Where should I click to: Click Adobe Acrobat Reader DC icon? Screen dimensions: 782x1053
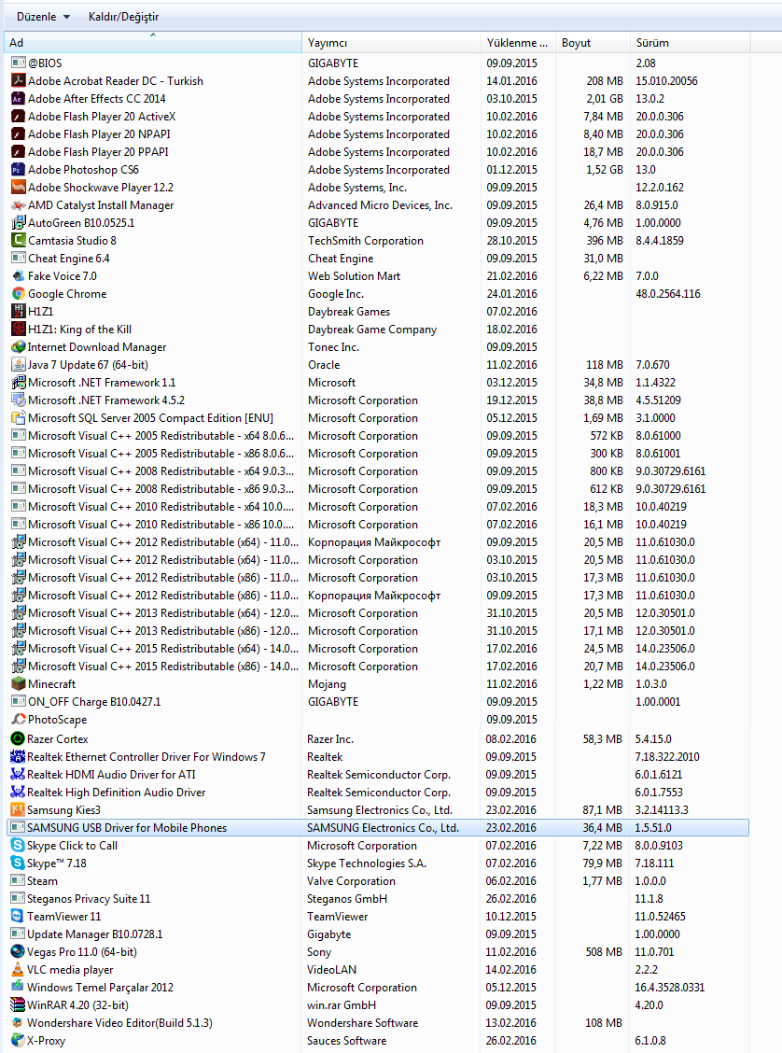(x=18, y=80)
